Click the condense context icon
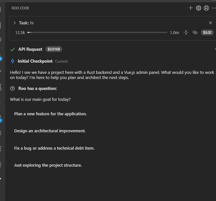 point(186,32)
